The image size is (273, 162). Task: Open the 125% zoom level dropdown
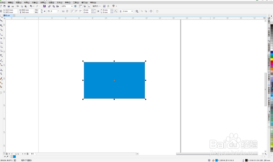[72, 6]
